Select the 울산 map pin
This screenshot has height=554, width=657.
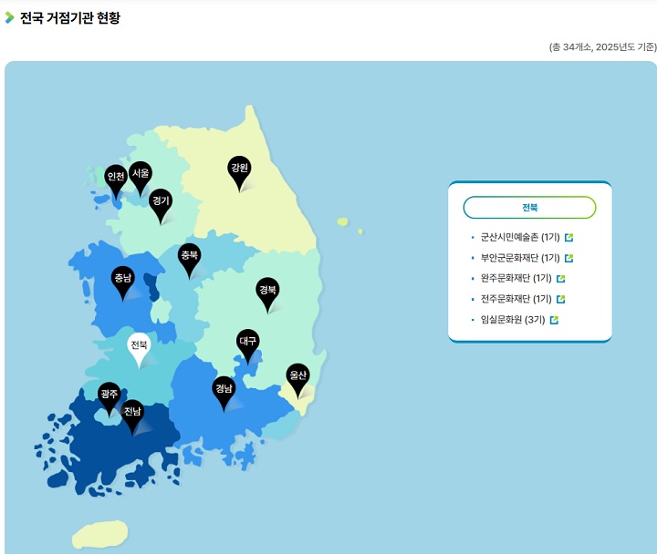pos(298,375)
